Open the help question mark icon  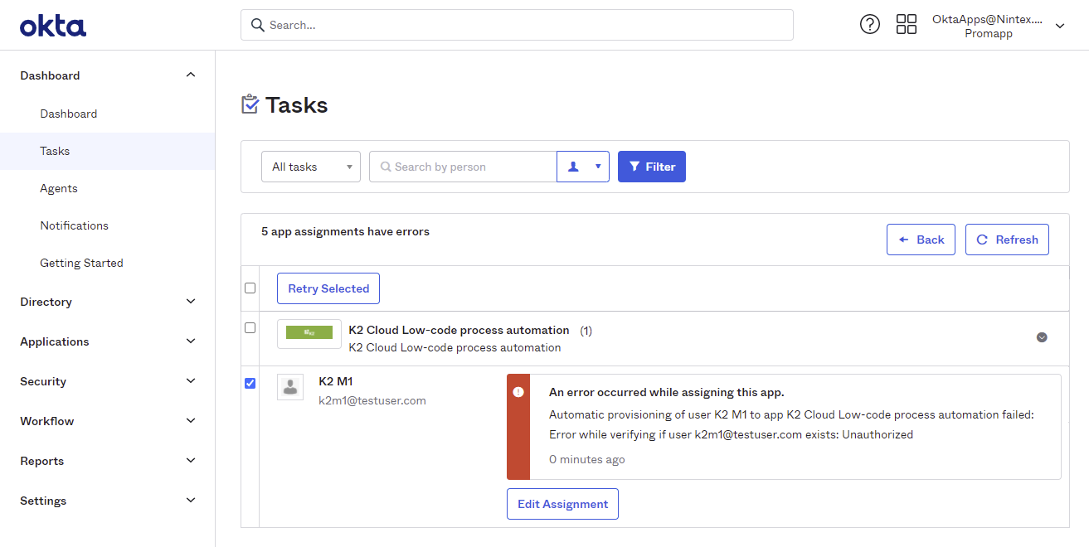[x=869, y=25]
